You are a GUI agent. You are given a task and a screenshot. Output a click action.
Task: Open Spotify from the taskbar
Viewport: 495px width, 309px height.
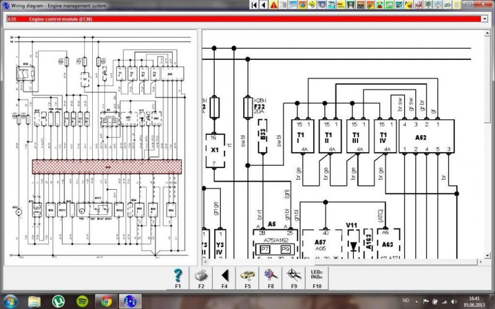point(82,301)
